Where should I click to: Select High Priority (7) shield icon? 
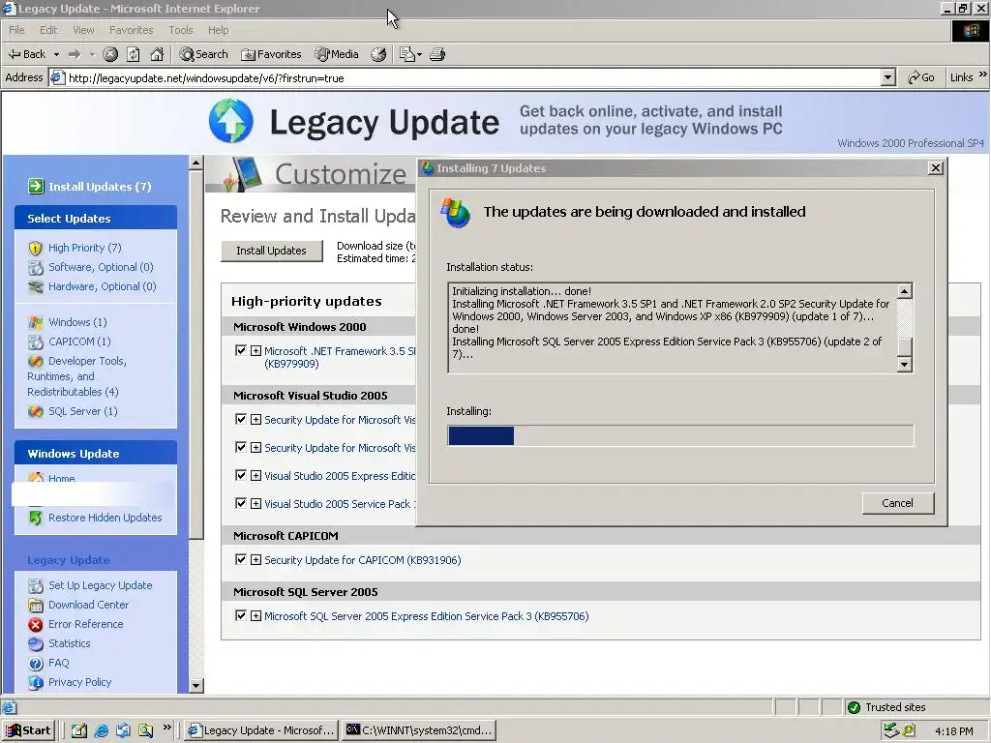pos(36,248)
